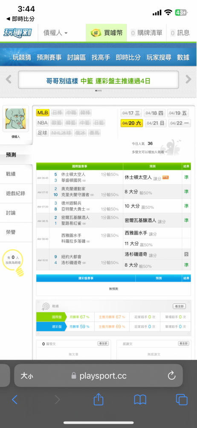Go to 預測賽事 menu

tap(49, 57)
